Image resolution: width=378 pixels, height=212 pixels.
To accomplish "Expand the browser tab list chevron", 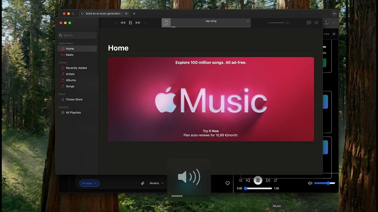I will (334, 14).
